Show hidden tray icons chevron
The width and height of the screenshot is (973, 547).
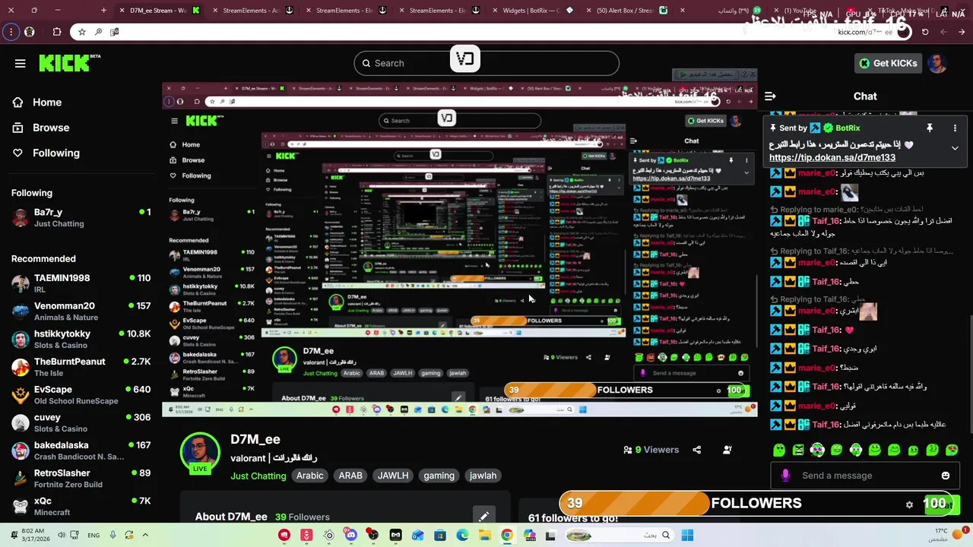click(x=145, y=535)
